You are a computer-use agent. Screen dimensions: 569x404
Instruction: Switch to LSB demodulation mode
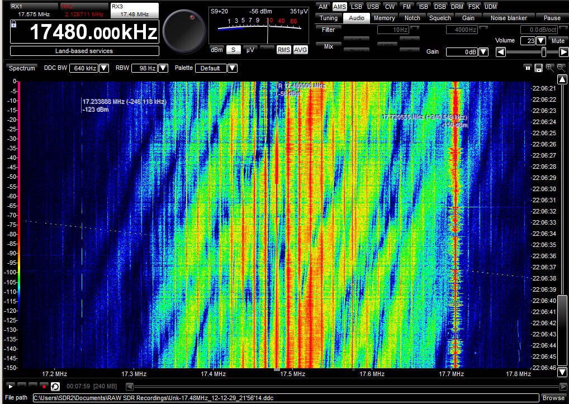[357, 7]
